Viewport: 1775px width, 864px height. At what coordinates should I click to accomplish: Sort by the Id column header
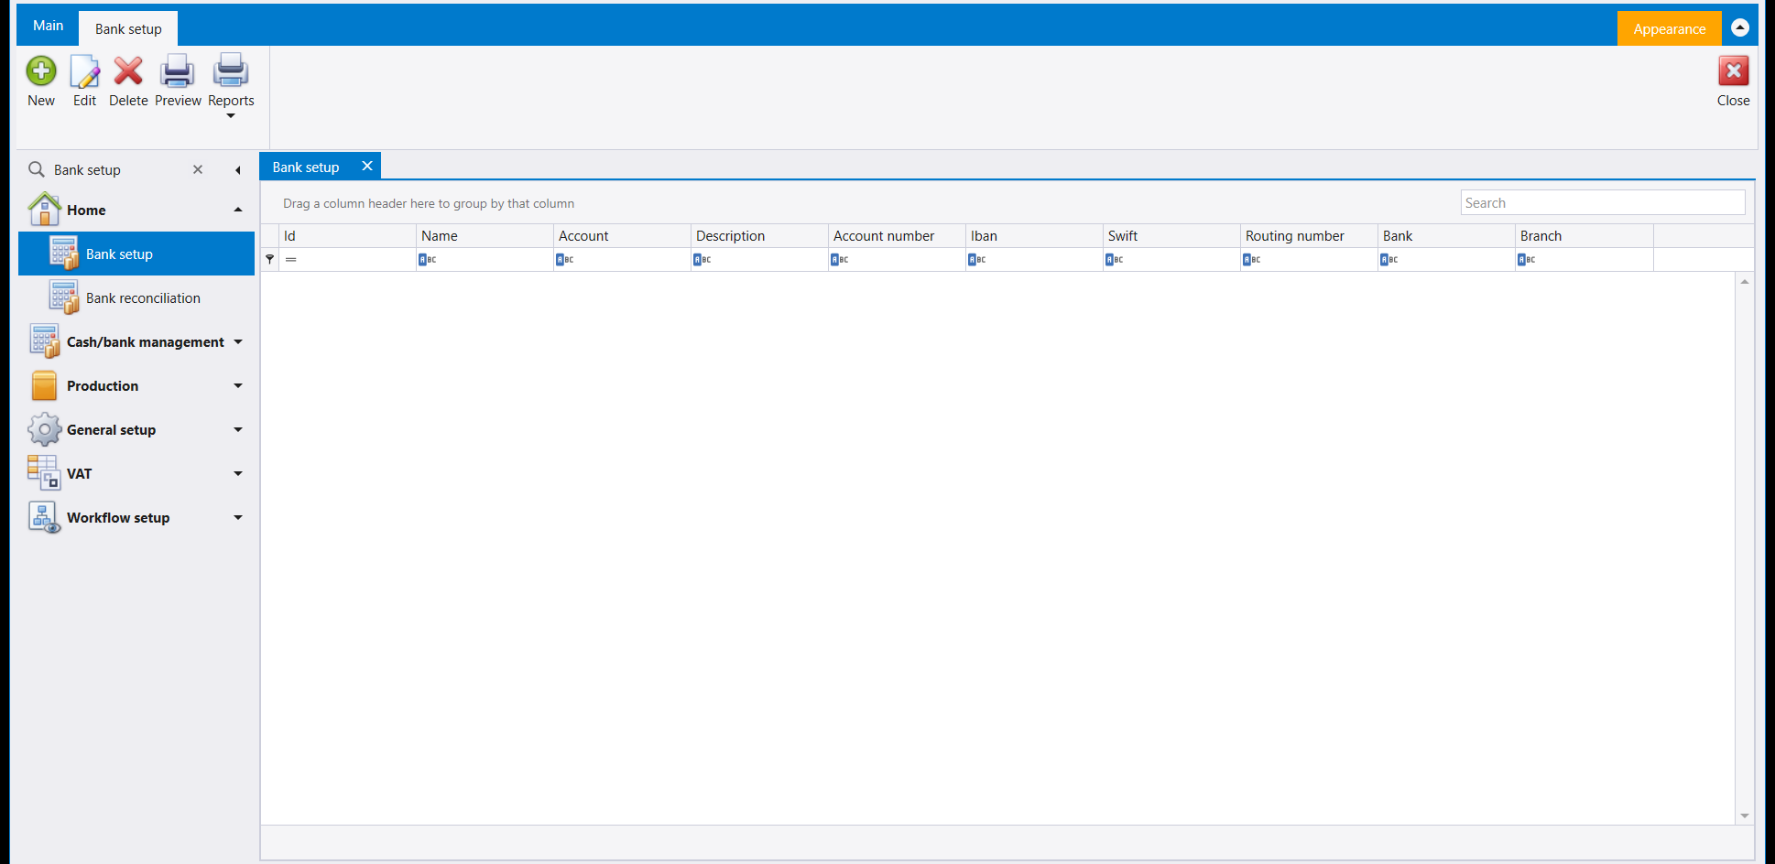click(x=347, y=235)
